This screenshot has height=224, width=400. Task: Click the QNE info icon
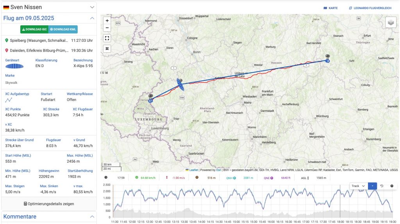coord(271,178)
